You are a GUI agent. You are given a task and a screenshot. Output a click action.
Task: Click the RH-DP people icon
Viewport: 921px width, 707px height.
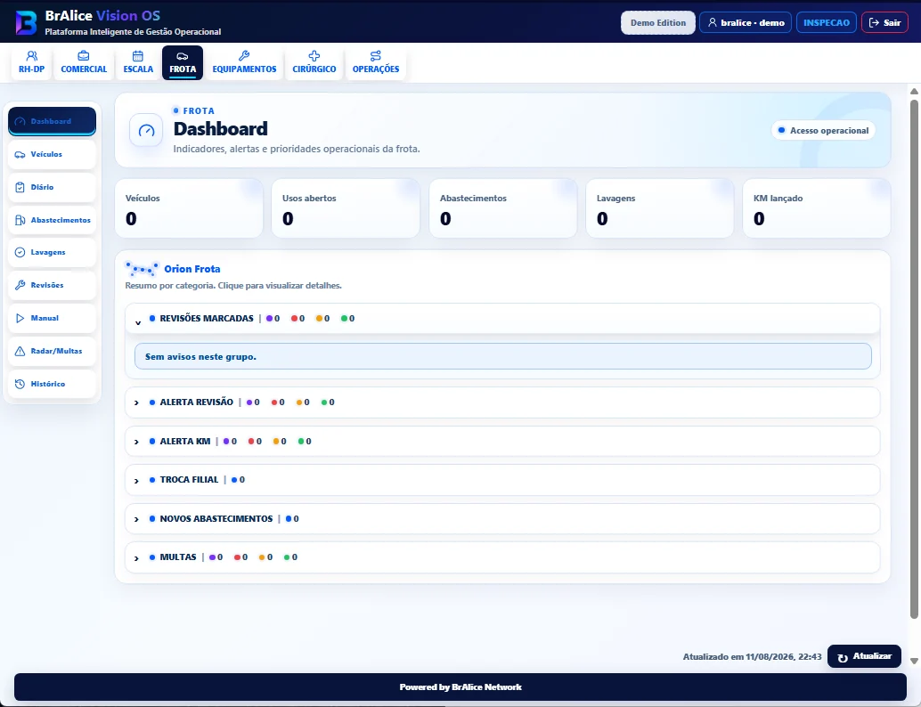32,56
